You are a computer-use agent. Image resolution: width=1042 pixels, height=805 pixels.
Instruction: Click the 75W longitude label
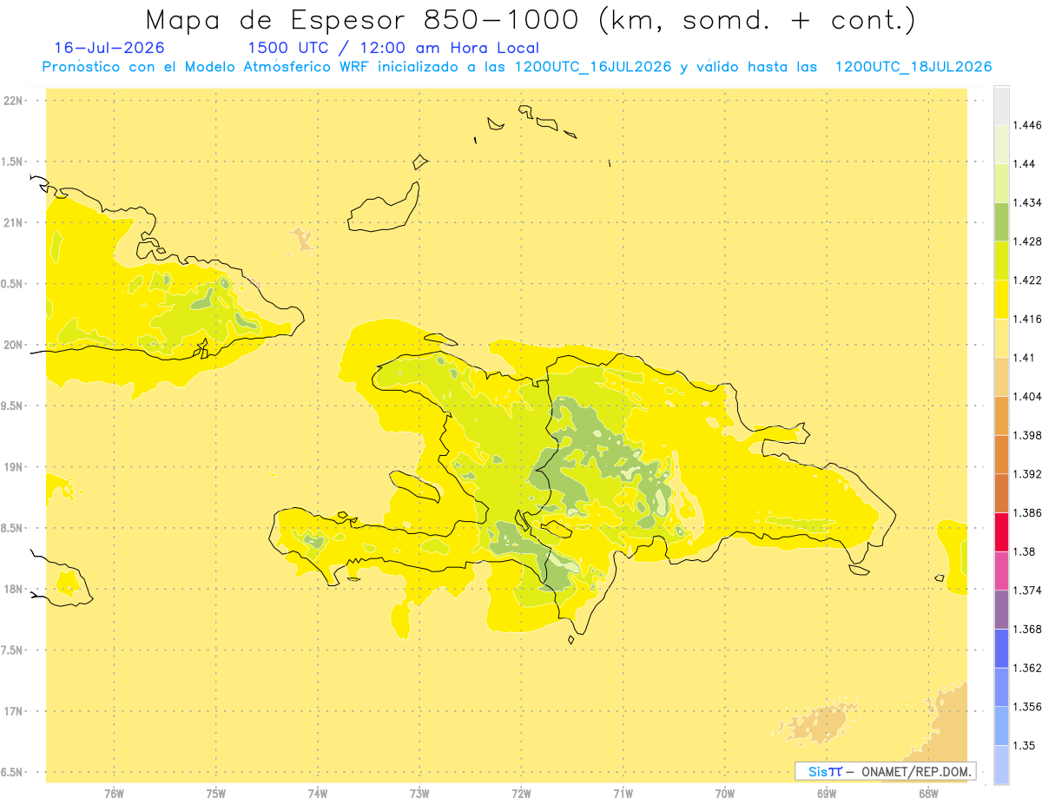[216, 793]
